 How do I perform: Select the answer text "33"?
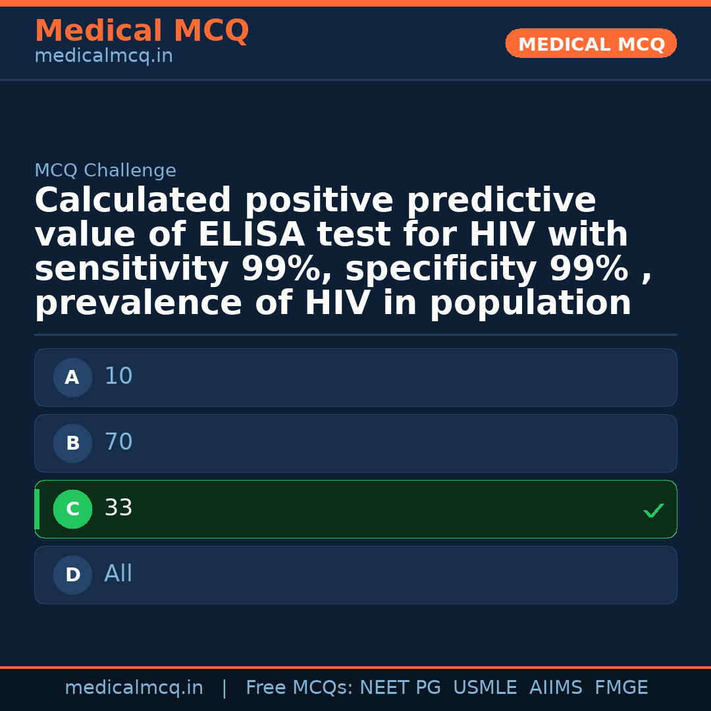[118, 508]
